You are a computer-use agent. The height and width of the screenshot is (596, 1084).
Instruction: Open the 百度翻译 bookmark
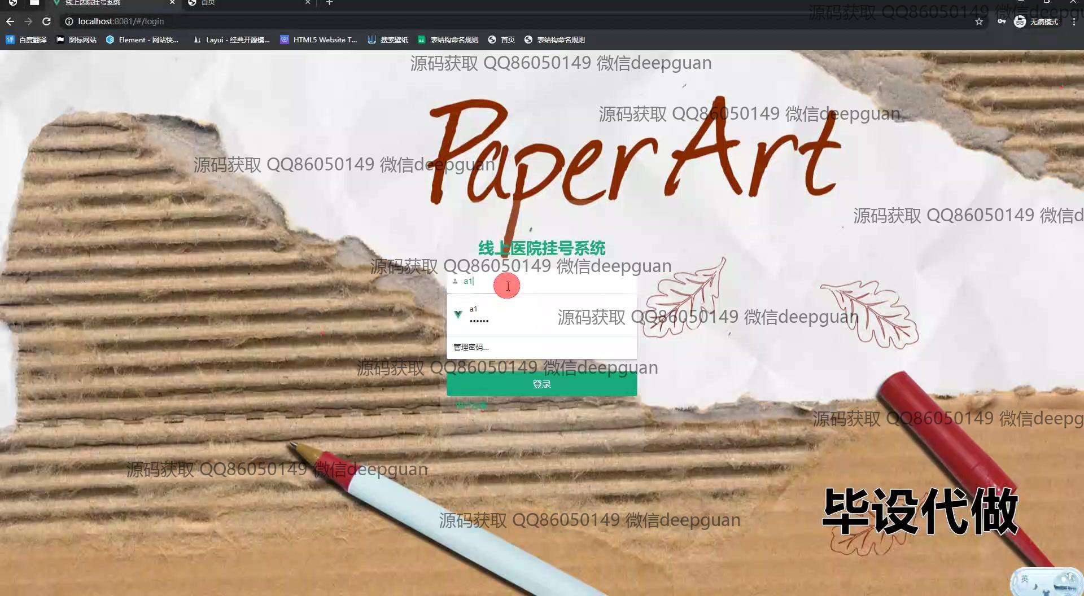point(26,40)
